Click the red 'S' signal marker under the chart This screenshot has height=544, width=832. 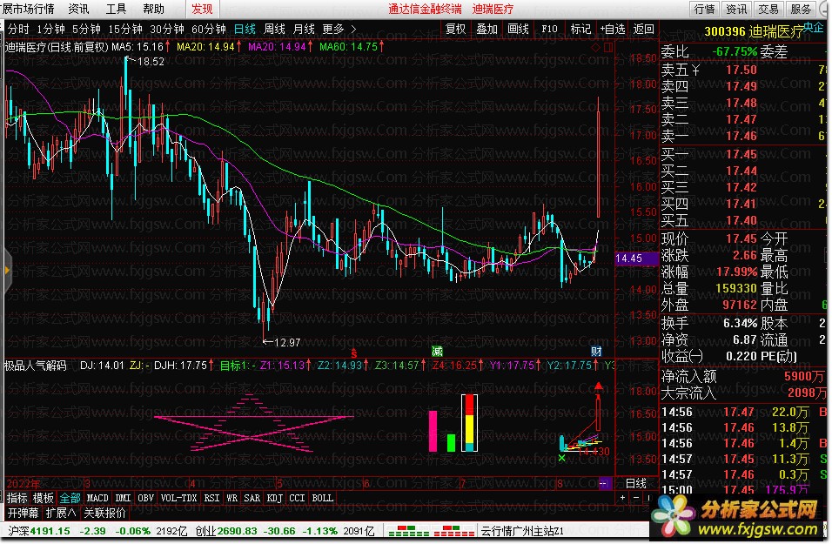pos(354,353)
